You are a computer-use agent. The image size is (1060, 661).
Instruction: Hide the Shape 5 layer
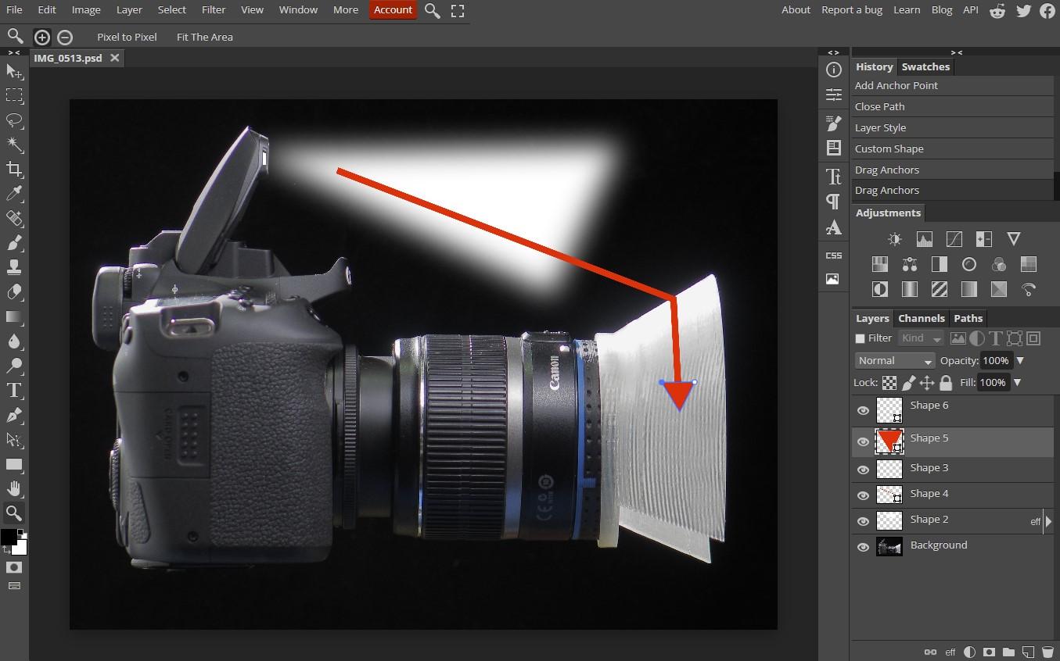coord(863,442)
